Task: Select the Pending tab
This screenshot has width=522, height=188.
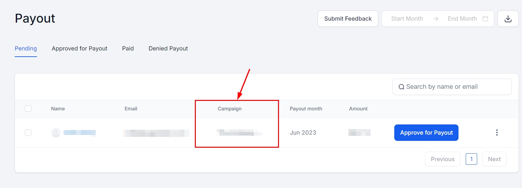Action: coord(26,48)
